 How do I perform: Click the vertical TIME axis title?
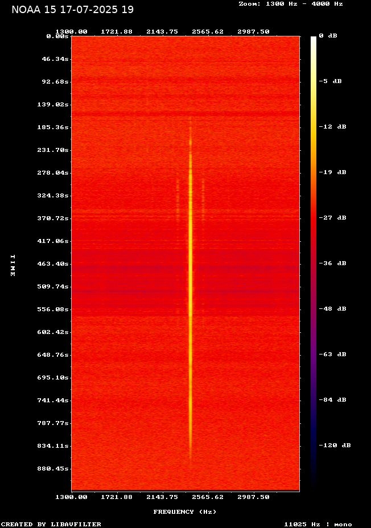point(12,265)
